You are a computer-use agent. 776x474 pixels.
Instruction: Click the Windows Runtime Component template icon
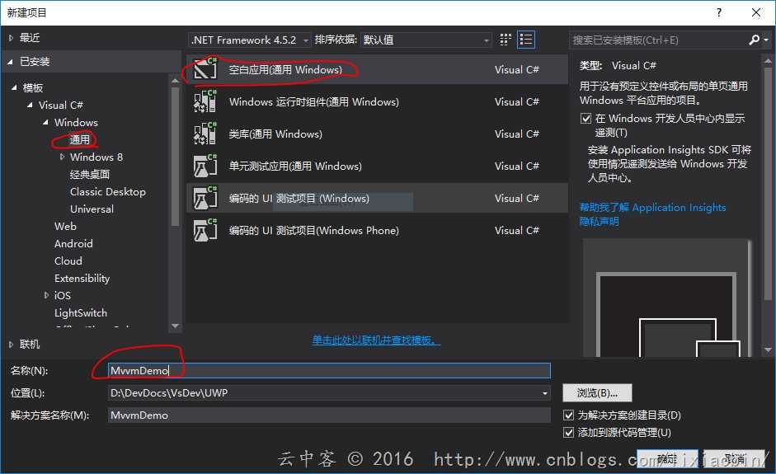[x=205, y=101]
